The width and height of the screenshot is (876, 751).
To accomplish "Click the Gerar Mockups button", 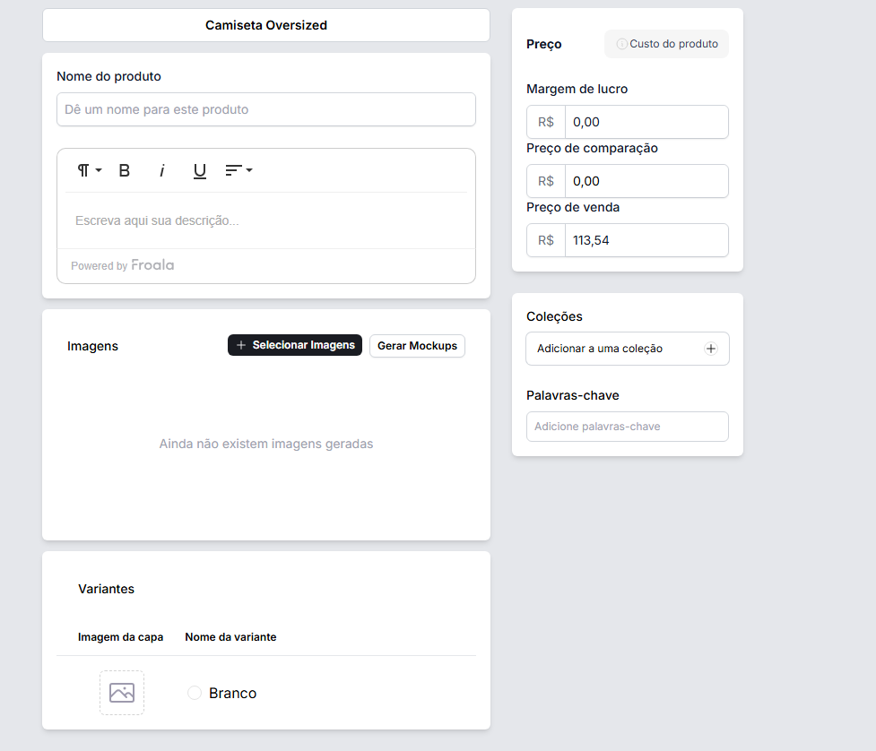I will click(417, 346).
